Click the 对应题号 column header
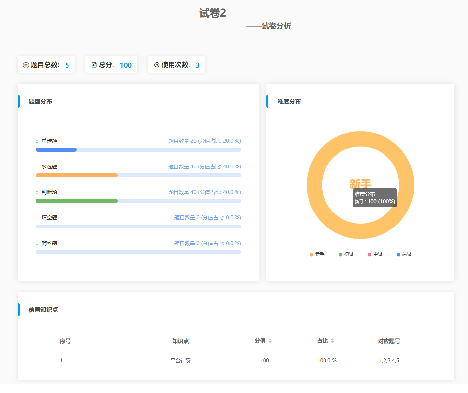Viewport: 468px width, 393px height. (389, 341)
